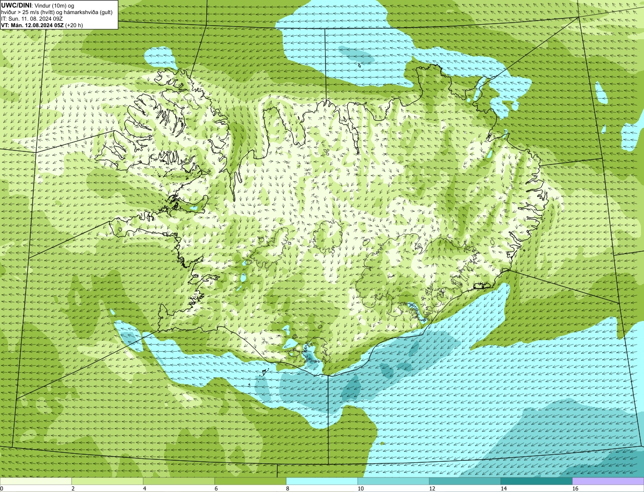The image size is (644, 492).
Task: Click the "14" tick label under the color bar
Action: point(503,488)
